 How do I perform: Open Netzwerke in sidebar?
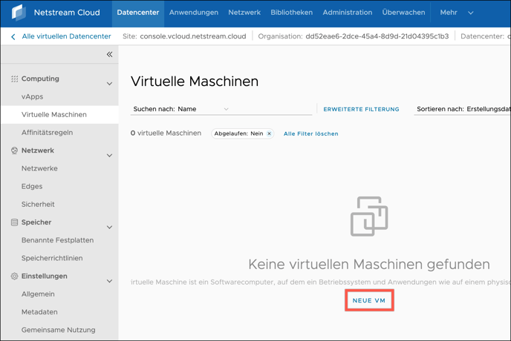(39, 168)
